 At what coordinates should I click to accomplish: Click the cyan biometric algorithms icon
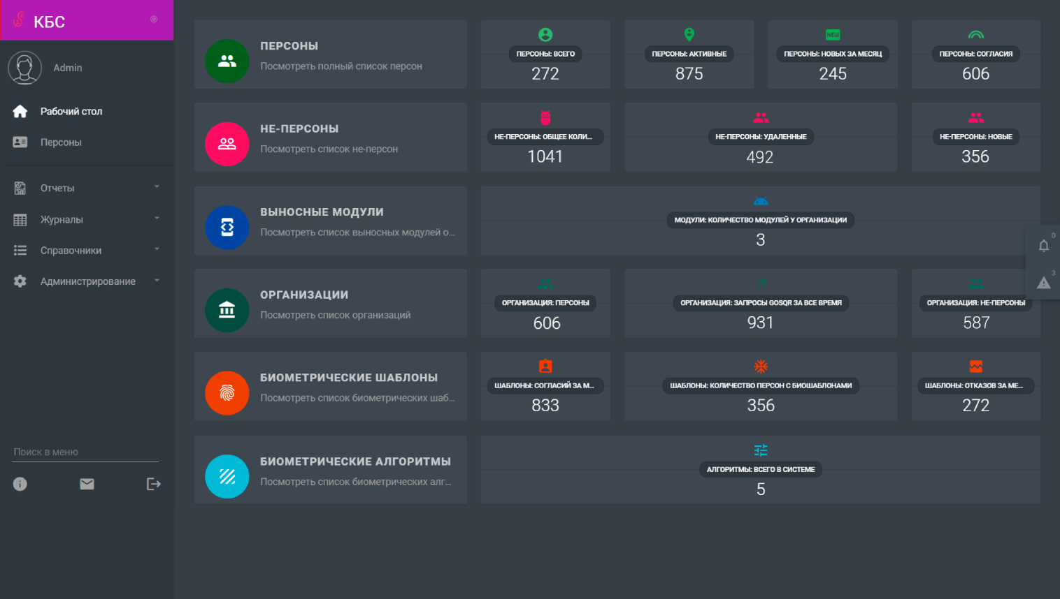[x=227, y=476]
